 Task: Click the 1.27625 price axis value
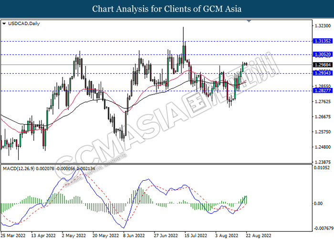coord(323,101)
